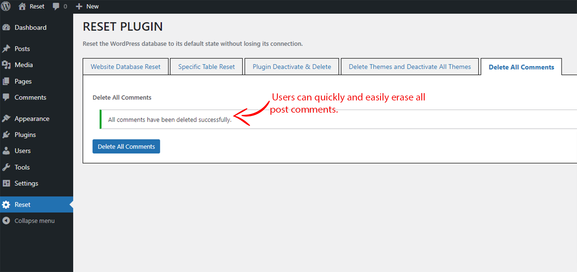Click the Settings sliders icon
Viewport: 577px width, 272px height.
6,183
